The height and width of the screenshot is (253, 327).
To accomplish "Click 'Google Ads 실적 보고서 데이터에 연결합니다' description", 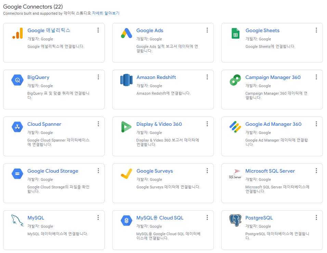I will point(167,49).
